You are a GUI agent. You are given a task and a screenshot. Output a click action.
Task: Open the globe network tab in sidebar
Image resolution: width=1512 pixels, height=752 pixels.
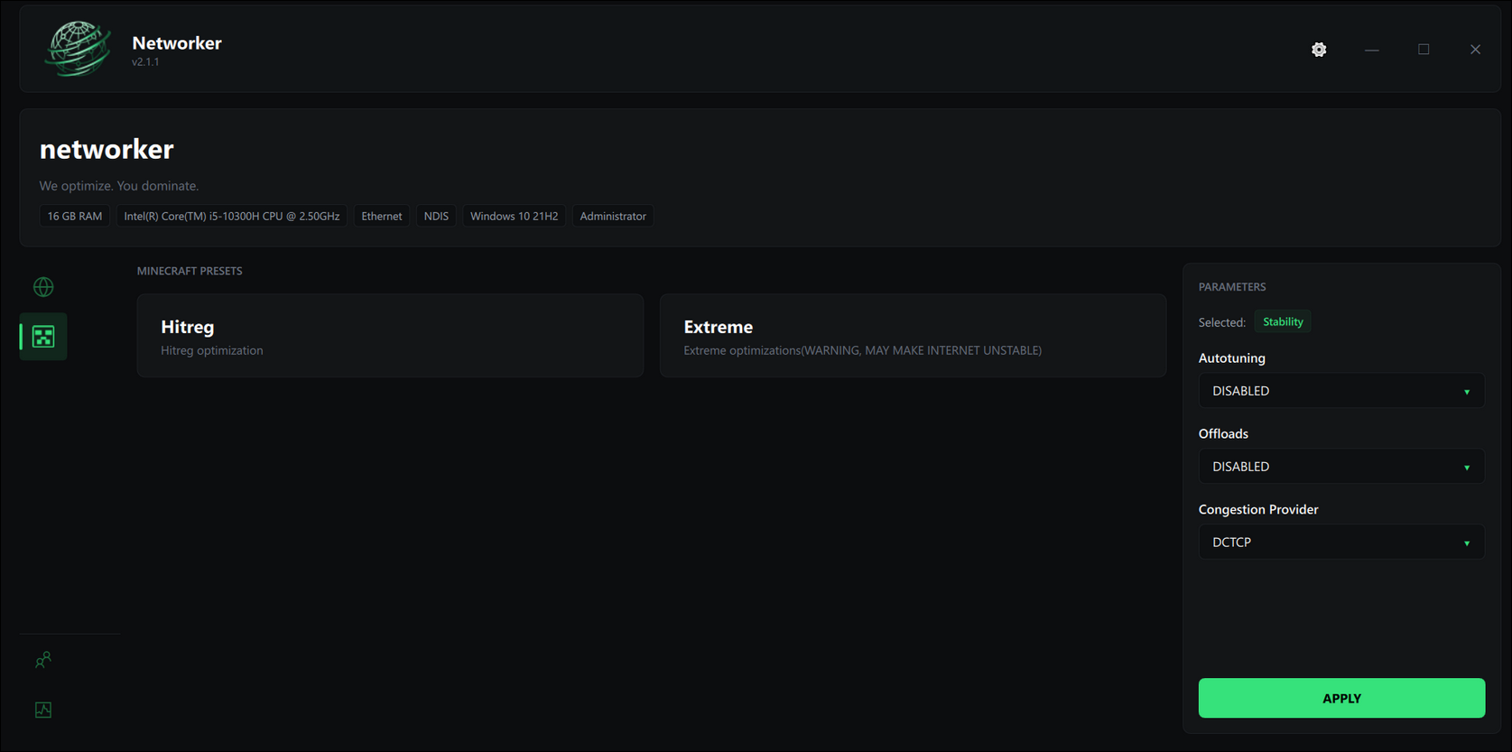pyautogui.click(x=43, y=287)
